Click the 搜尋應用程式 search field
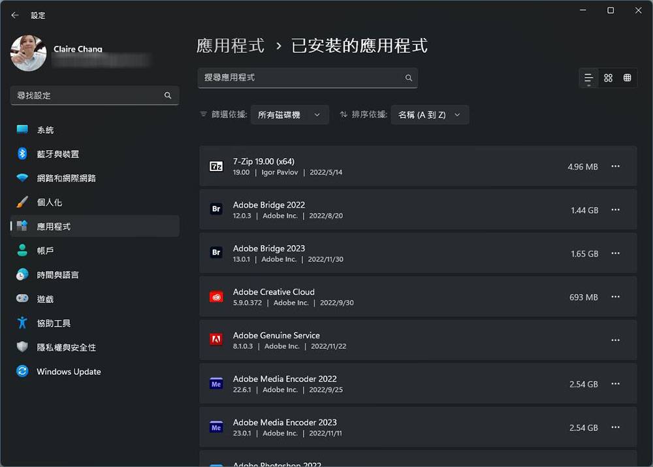Image resolution: width=653 pixels, height=467 pixels. (x=308, y=77)
